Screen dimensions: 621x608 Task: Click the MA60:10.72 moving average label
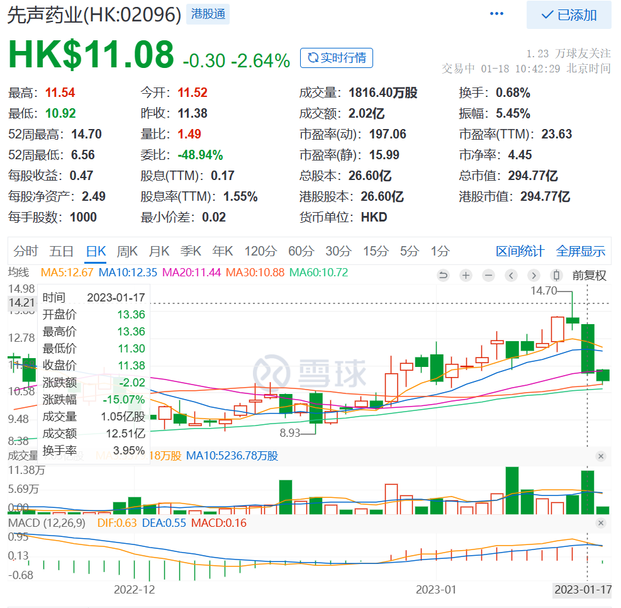coord(319,273)
